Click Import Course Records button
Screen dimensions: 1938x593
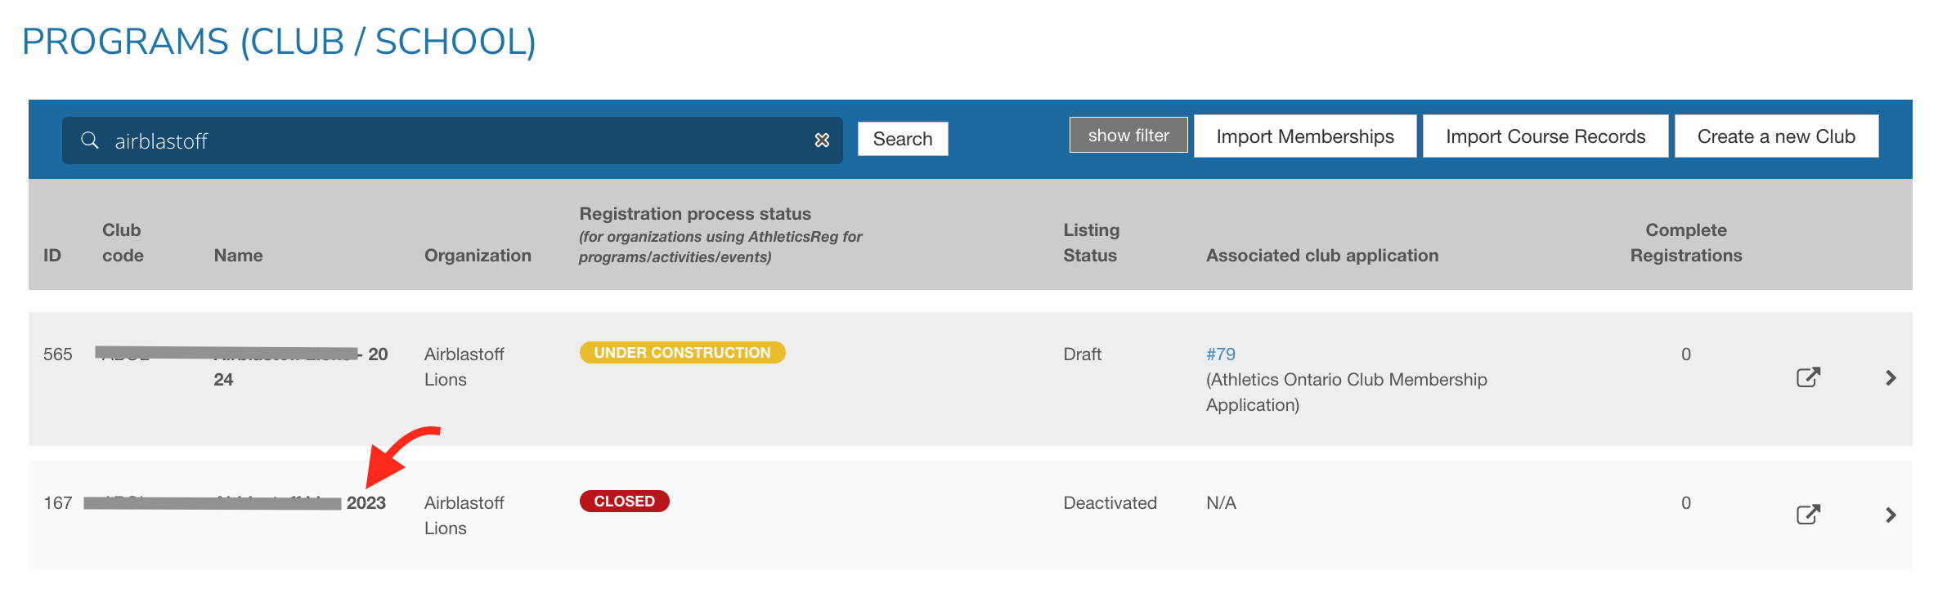coord(1545,136)
